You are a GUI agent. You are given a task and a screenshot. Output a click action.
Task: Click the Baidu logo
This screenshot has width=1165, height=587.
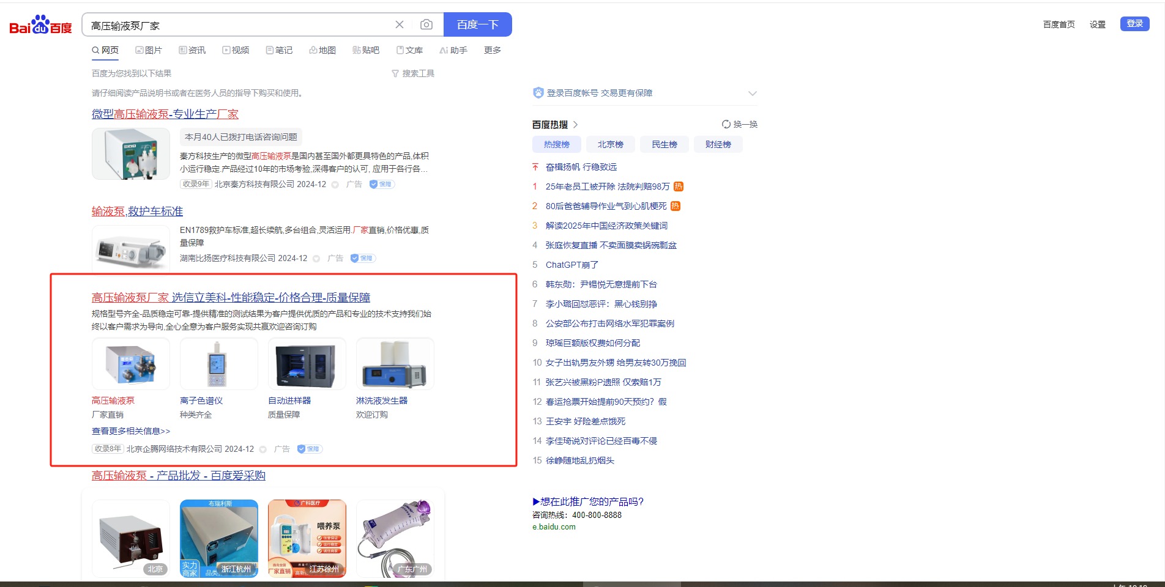(x=40, y=25)
